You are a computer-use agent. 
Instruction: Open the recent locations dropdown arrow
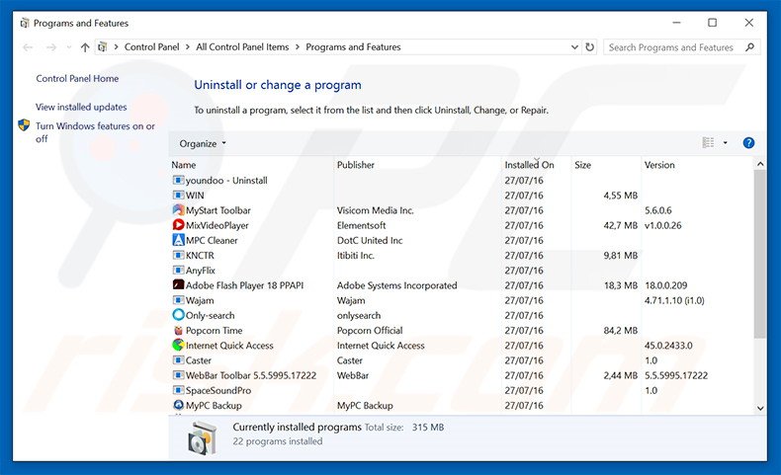pyautogui.click(x=68, y=47)
